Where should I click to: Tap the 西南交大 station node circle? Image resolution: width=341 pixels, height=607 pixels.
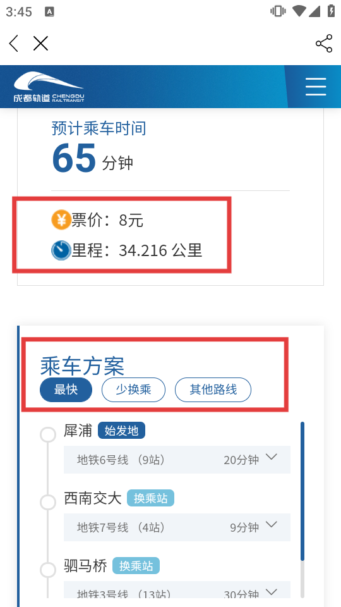48,502
